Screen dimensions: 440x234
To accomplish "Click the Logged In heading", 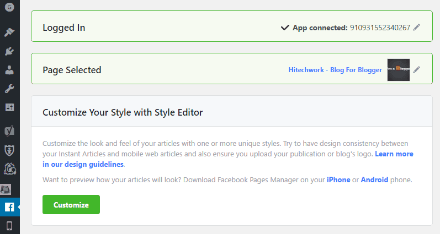I will (x=63, y=28).
